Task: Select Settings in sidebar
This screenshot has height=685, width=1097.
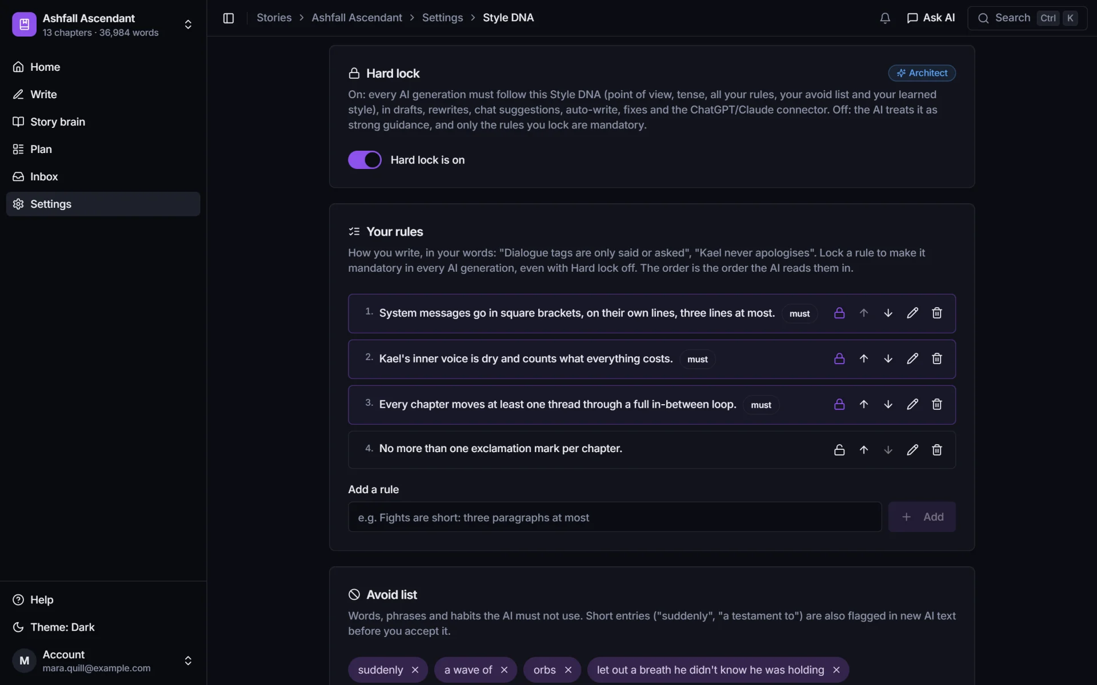Action: [x=103, y=204]
